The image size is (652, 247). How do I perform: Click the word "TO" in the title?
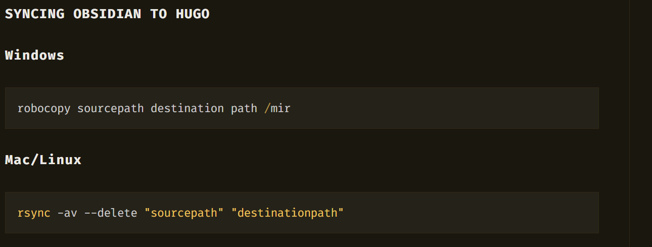pyautogui.click(x=158, y=14)
